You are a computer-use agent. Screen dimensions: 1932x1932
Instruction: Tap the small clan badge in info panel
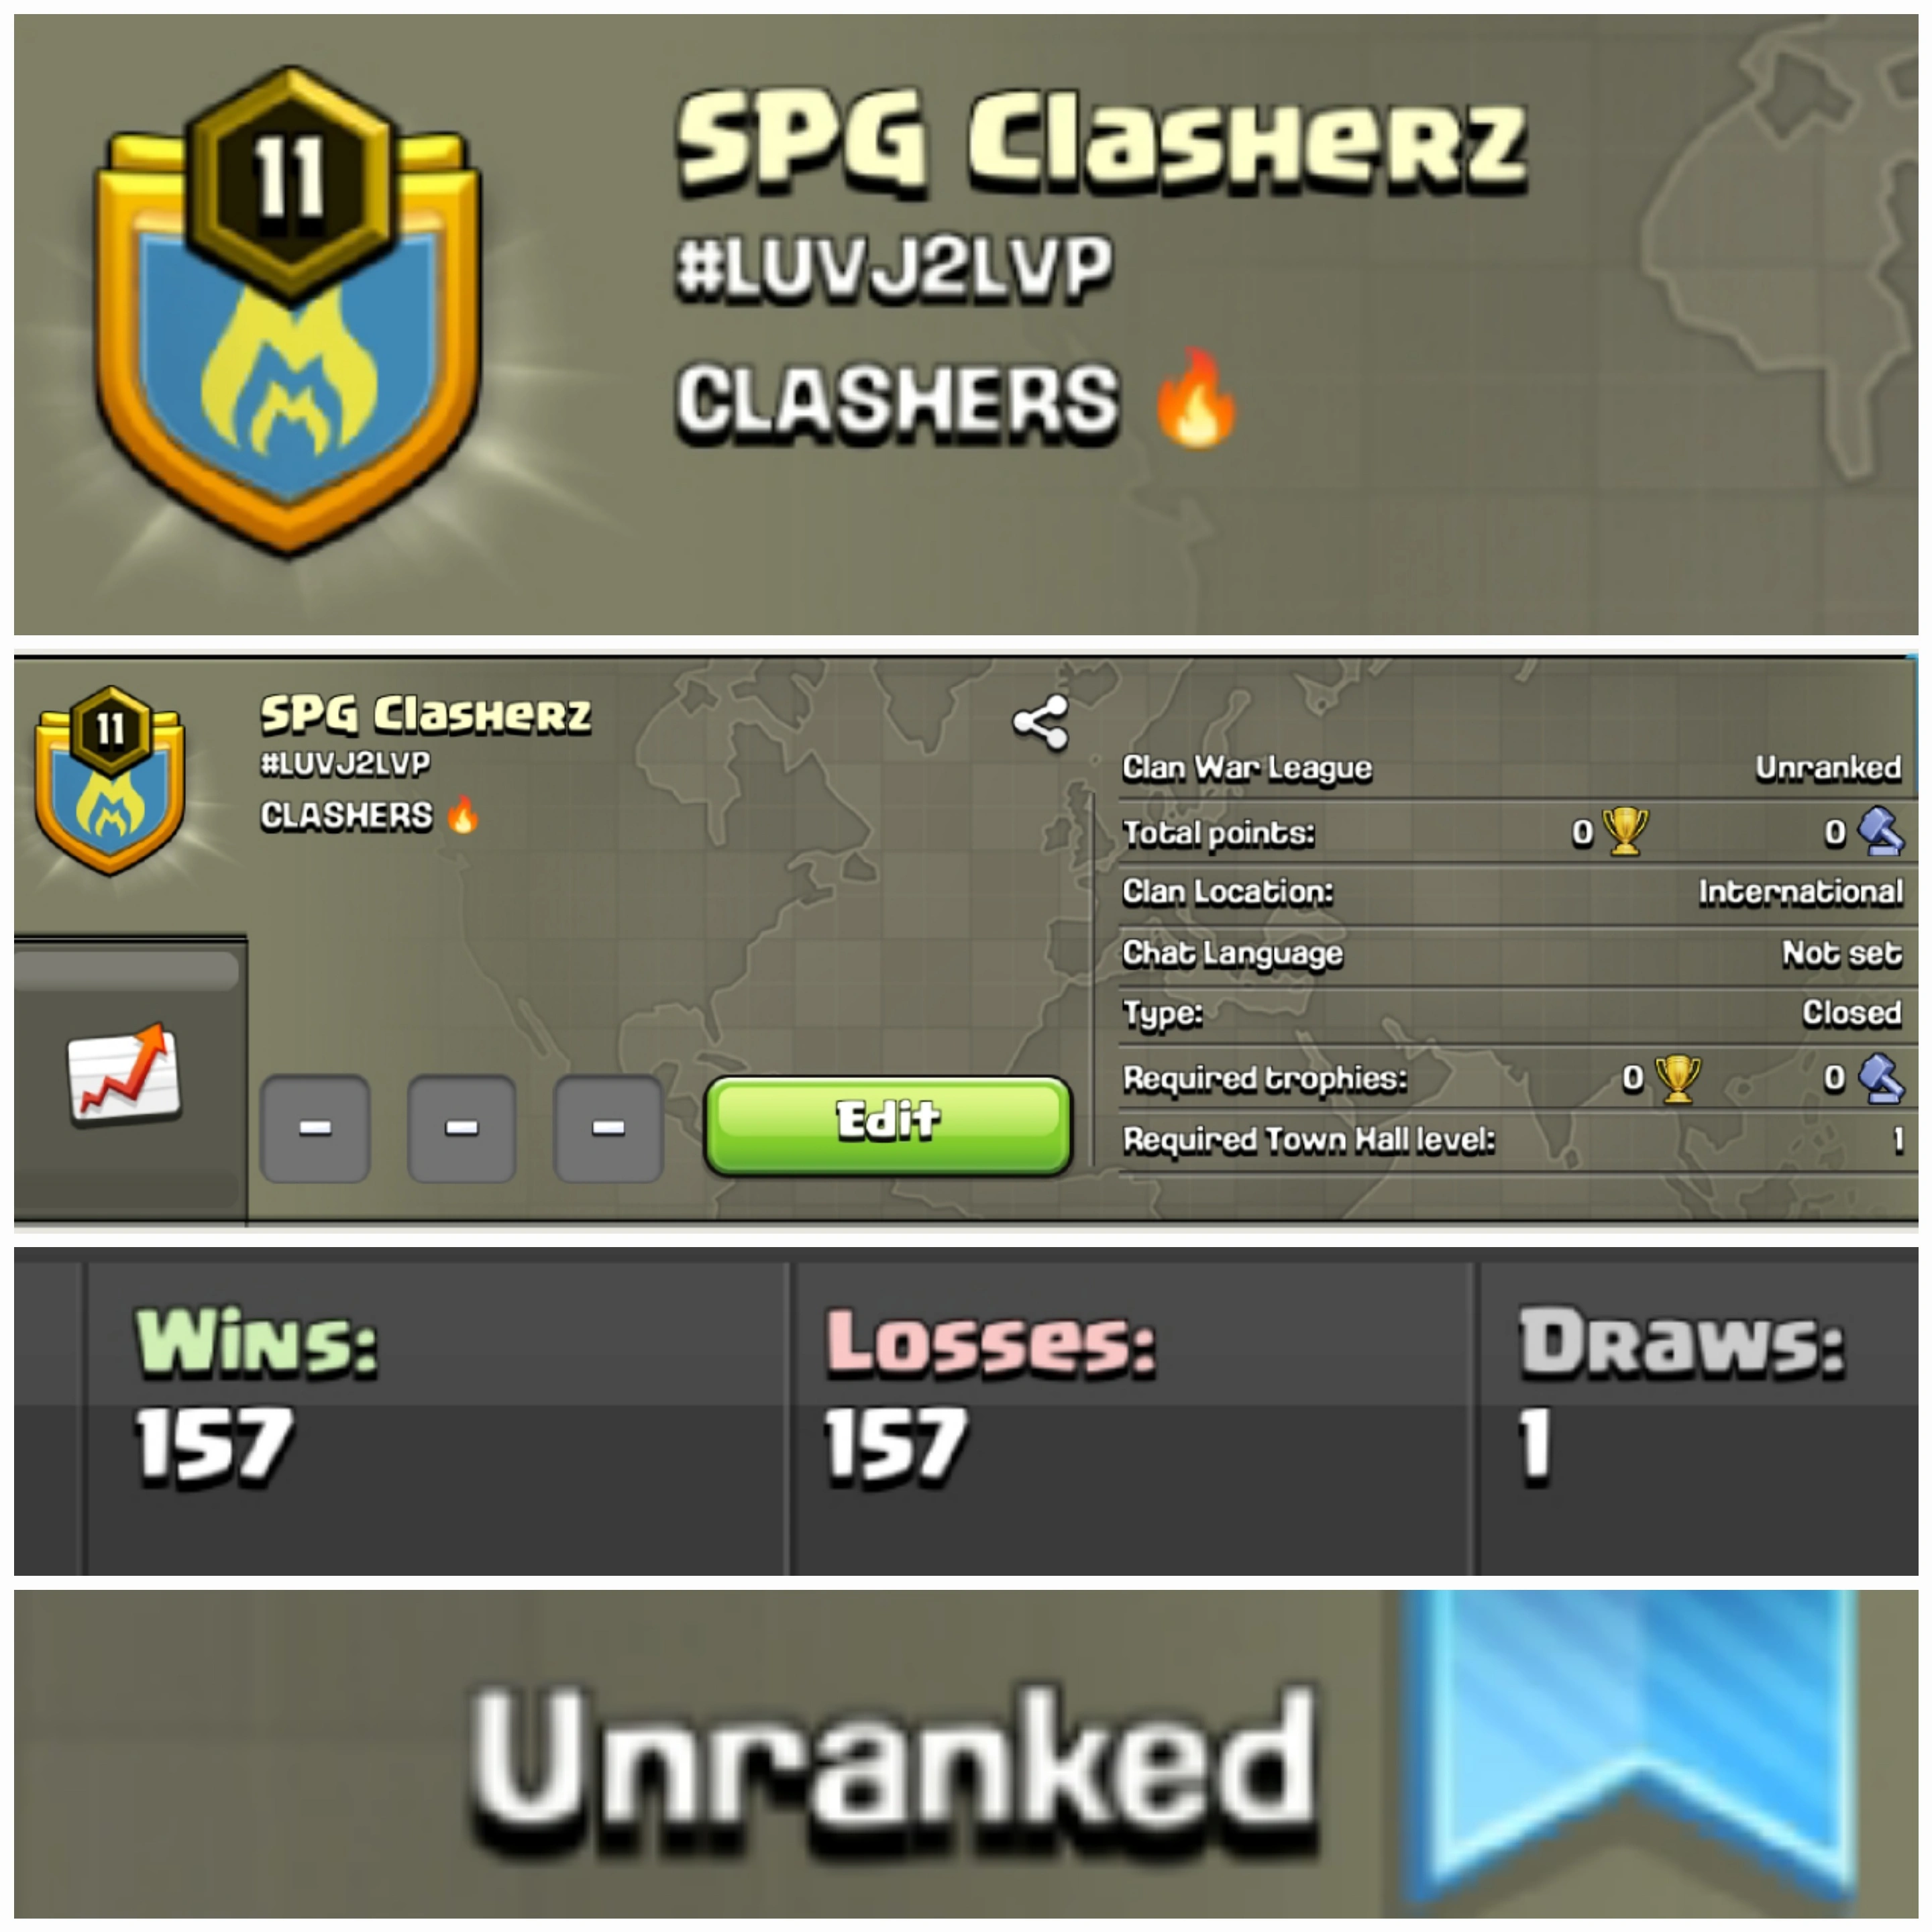pyautogui.click(x=110, y=779)
